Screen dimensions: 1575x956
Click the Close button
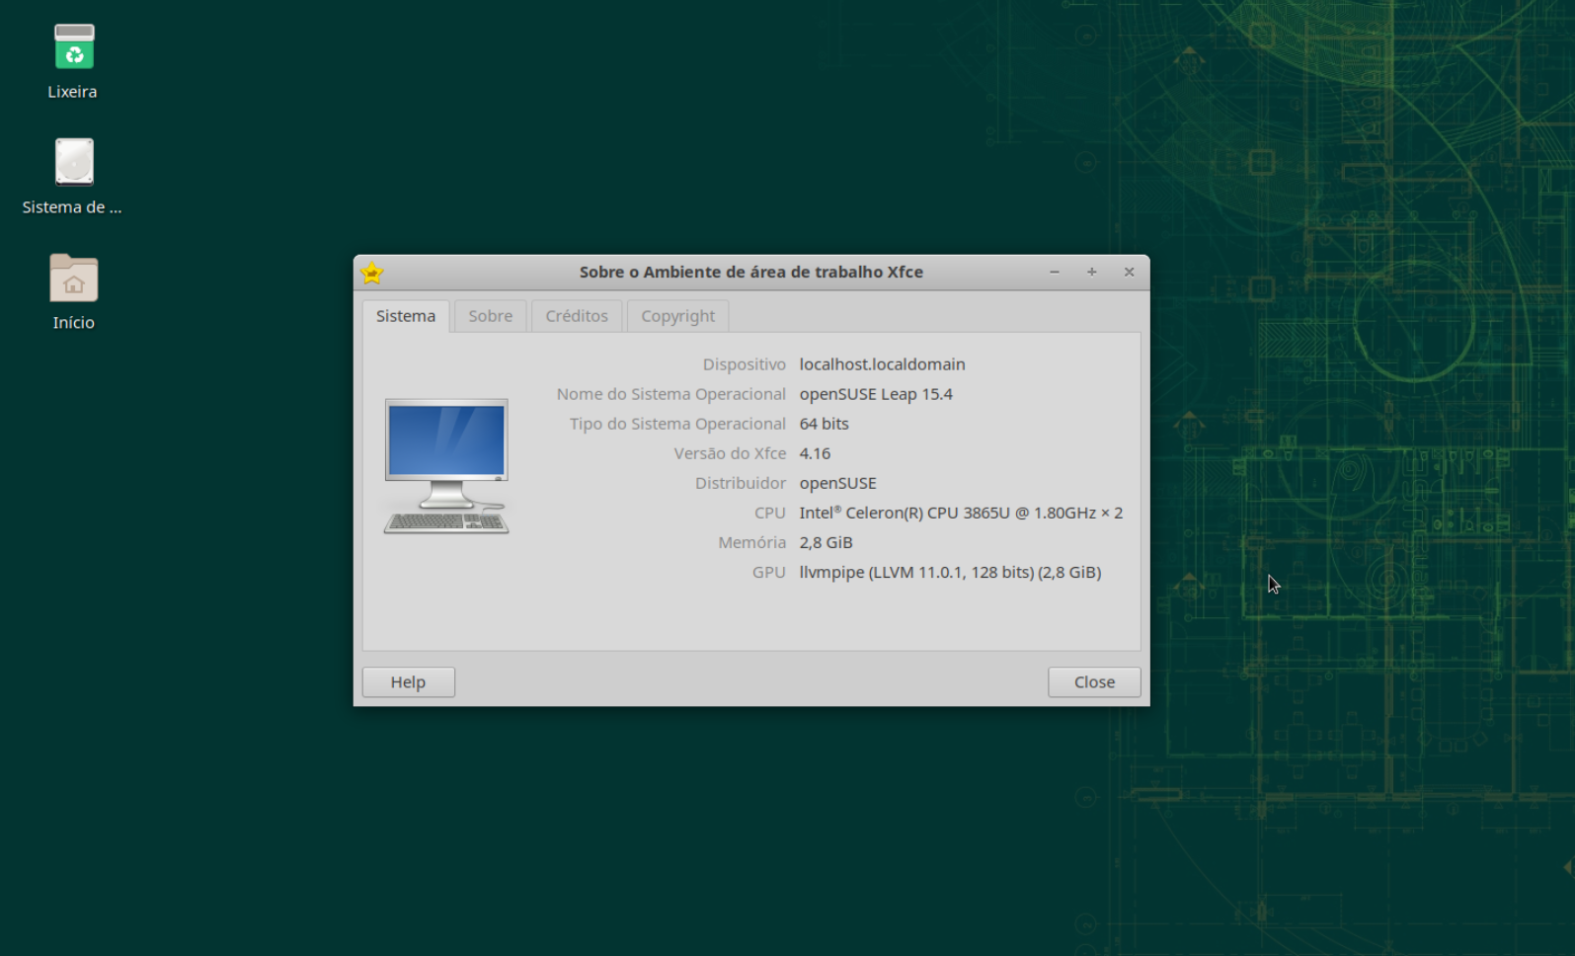click(x=1094, y=682)
